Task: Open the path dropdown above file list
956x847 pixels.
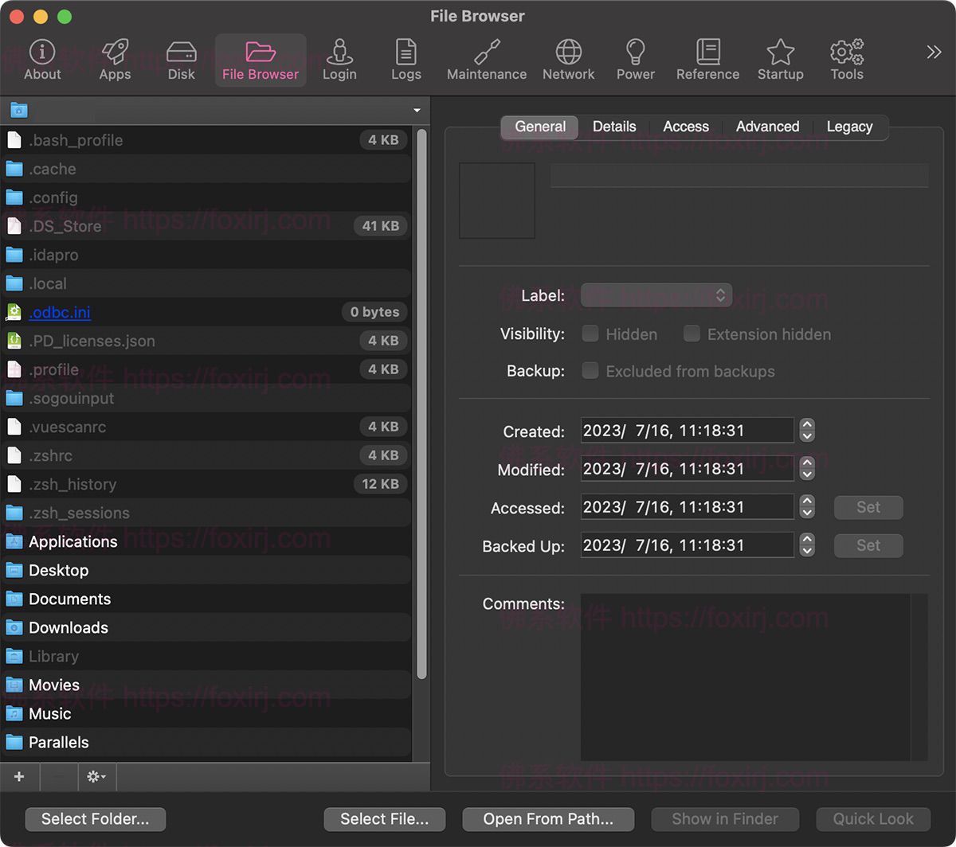Action: pyautogui.click(x=416, y=110)
